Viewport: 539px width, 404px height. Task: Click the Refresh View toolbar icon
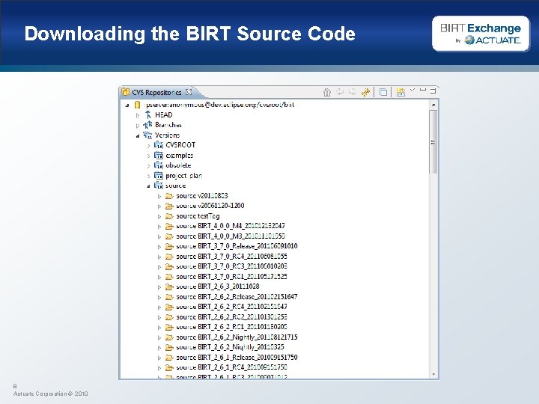[x=366, y=92]
